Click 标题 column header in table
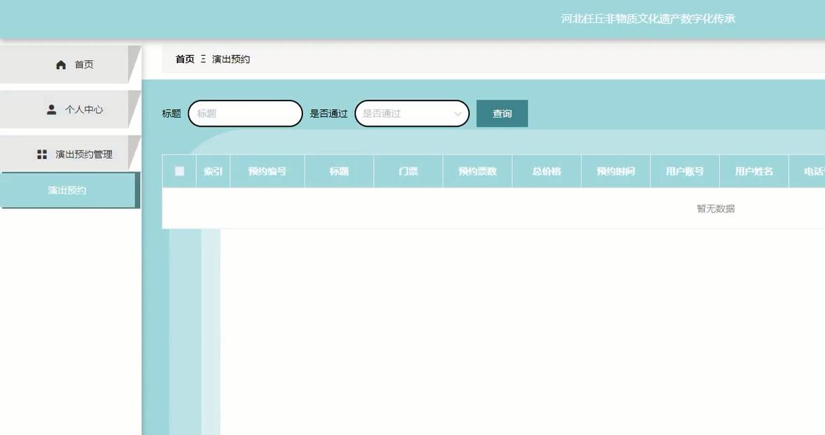Image resolution: width=825 pixels, height=435 pixels. pyautogui.click(x=339, y=171)
